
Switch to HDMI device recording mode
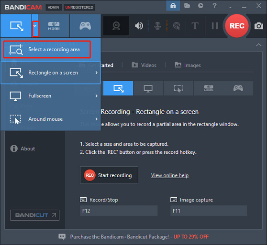54,26
